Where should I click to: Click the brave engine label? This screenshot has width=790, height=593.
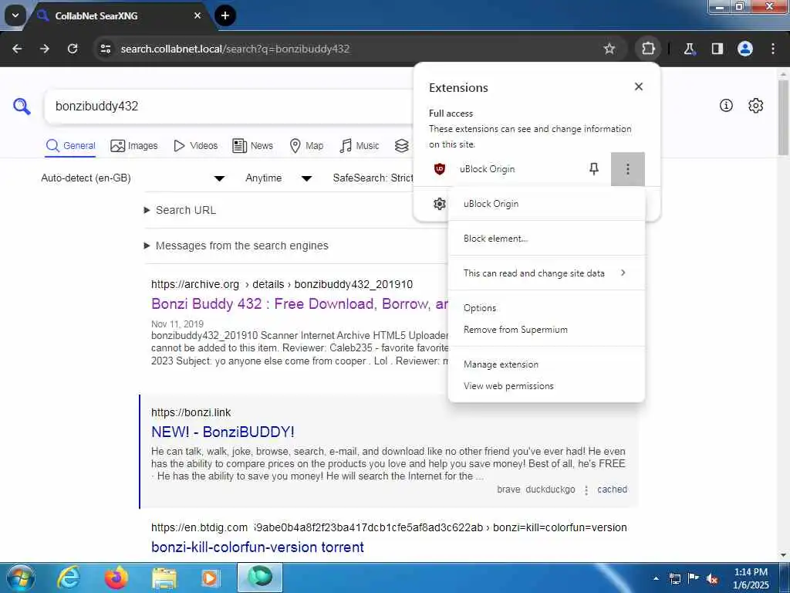point(508,489)
